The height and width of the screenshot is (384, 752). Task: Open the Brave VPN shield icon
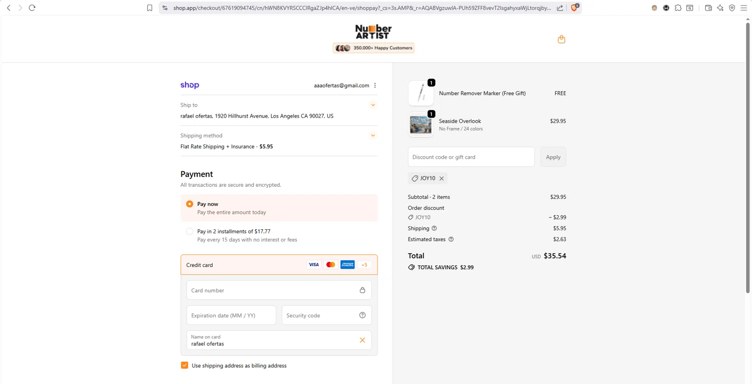click(732, 8)
